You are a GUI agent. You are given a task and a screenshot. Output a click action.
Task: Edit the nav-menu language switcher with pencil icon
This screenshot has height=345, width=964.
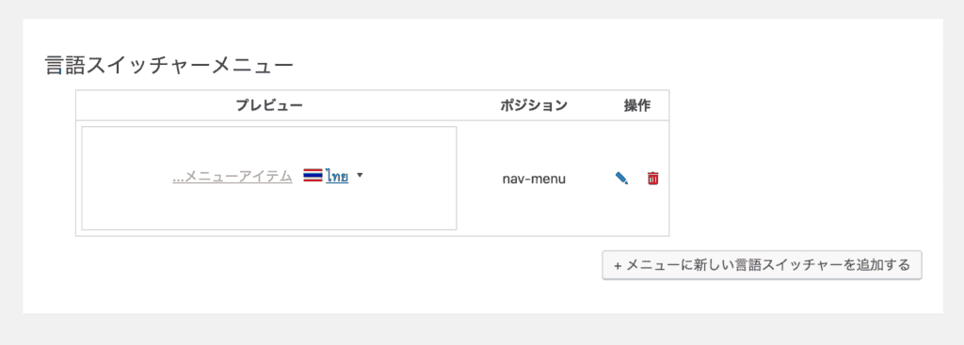click(621, 179)
